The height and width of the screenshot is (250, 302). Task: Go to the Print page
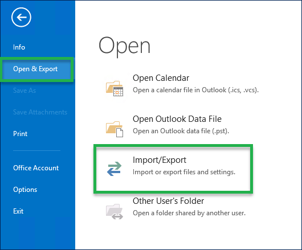20,134
